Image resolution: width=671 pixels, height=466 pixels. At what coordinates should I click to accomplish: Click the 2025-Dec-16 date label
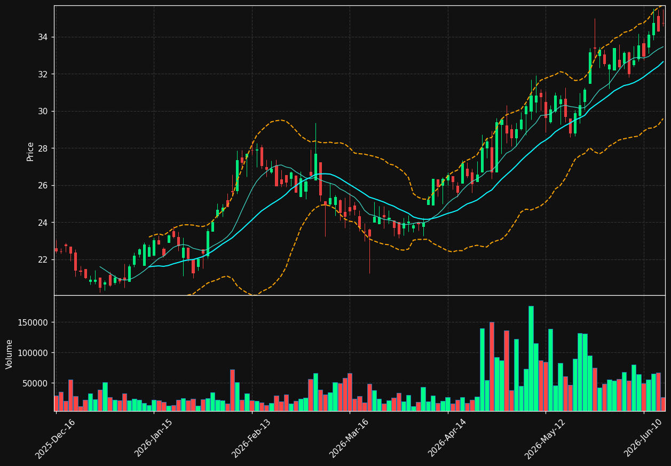(55, 439)
